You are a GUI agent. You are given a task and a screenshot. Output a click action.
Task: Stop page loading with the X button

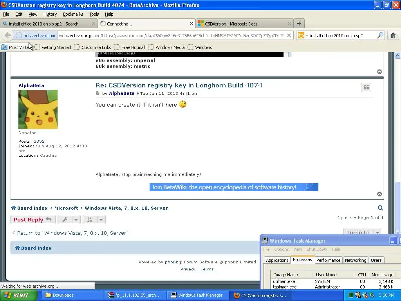click(x=289, y=35)
